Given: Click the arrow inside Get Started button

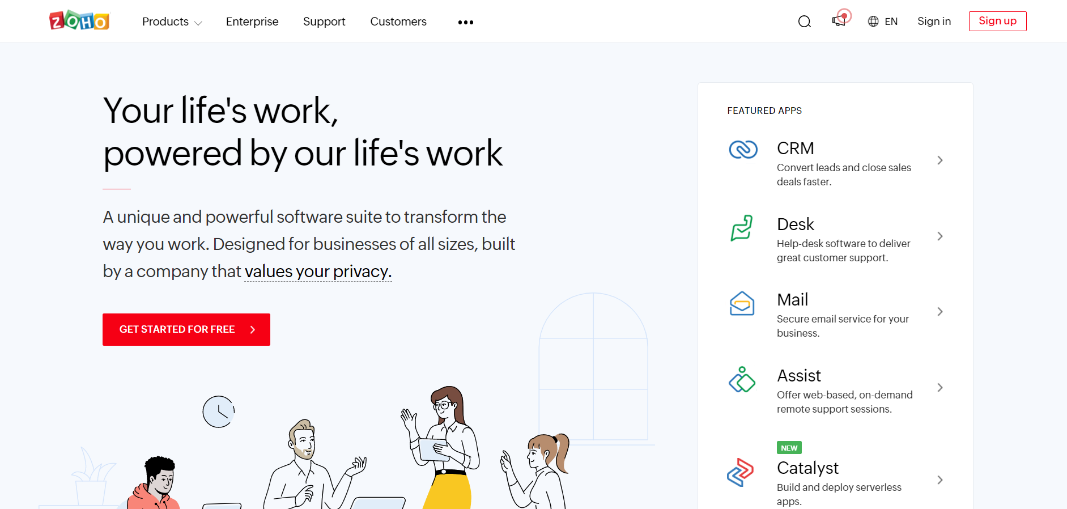Looking at the screenshot, I should (253, 329).
